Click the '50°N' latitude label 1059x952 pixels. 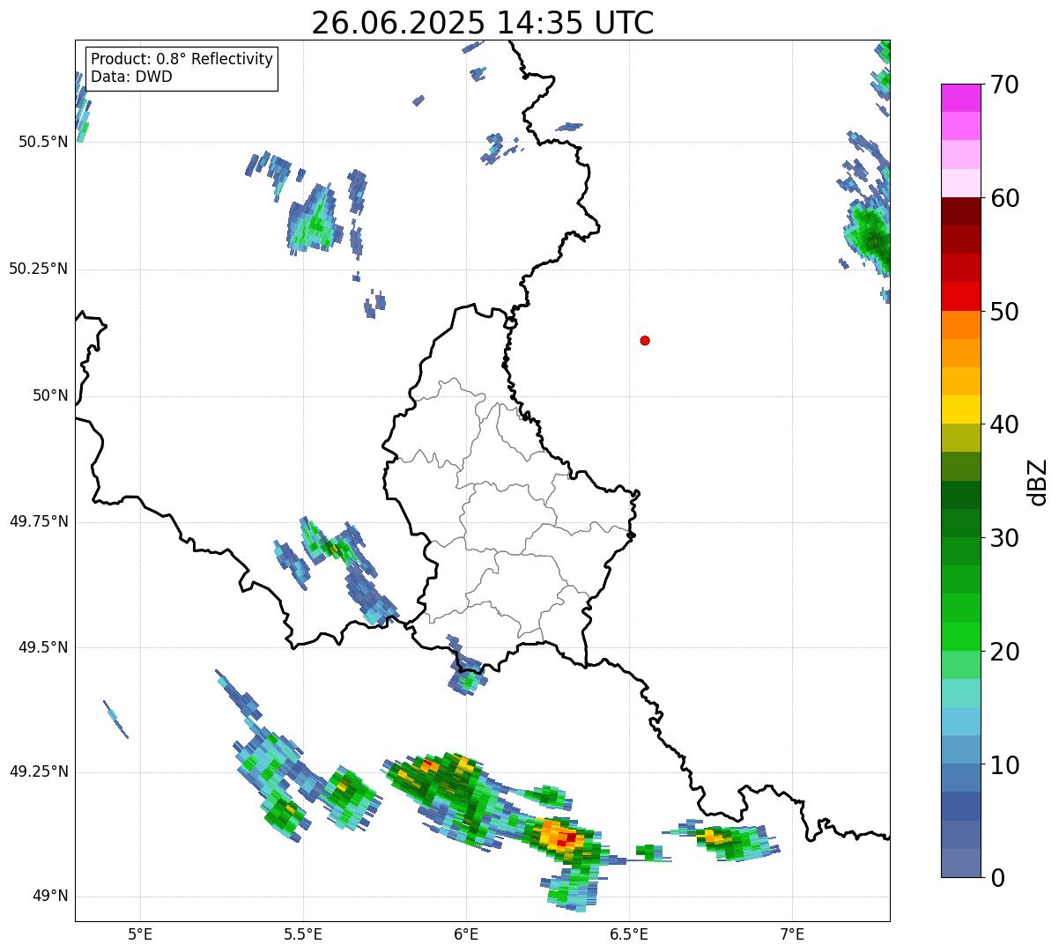pyautogui.click(x=50, y=395)
